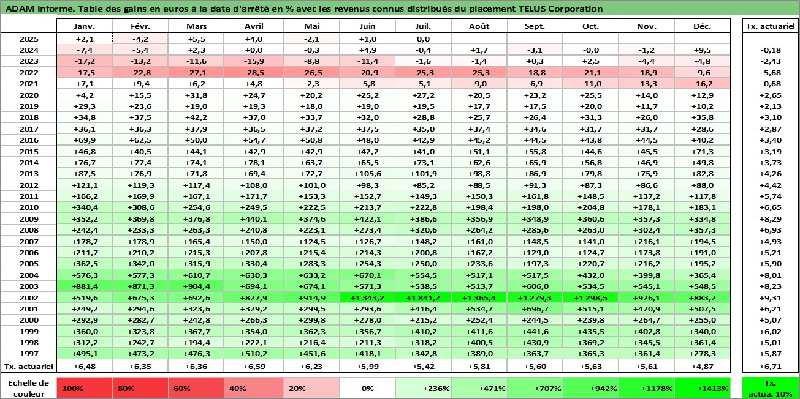
Task: Click the +1413% bright green swatch
Action: click(704, 388)
